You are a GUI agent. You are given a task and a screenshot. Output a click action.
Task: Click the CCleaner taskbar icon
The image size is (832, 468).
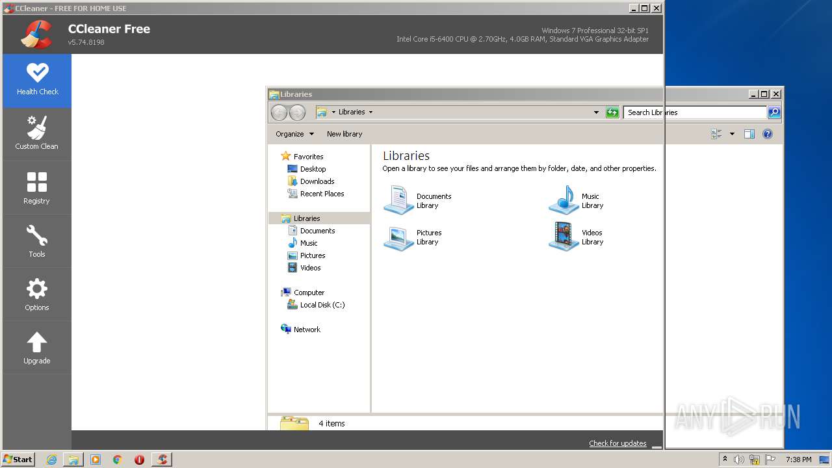tap(162, 460)
